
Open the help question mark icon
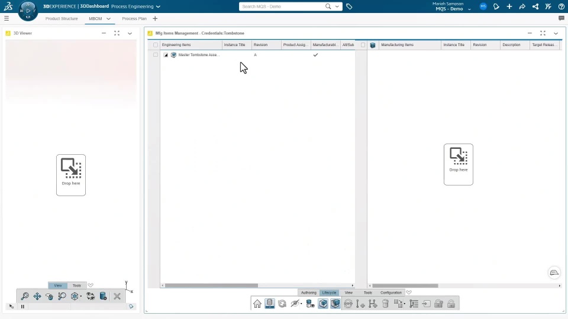coord(561,6)
